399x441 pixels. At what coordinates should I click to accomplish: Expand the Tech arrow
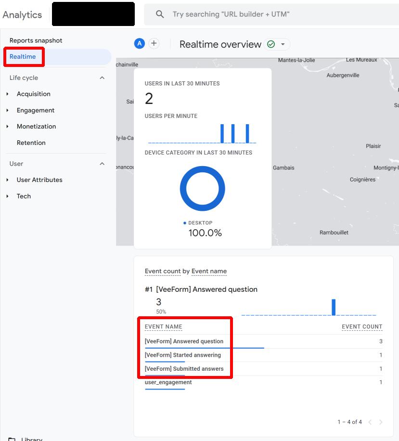(7, 196)
